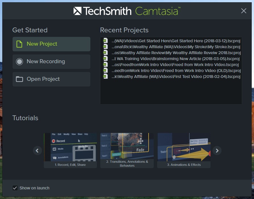
Task: Click the 2. Transitions, Annotations & Behaviors caption
Action: pyautogui.click(x=127, y=164)
